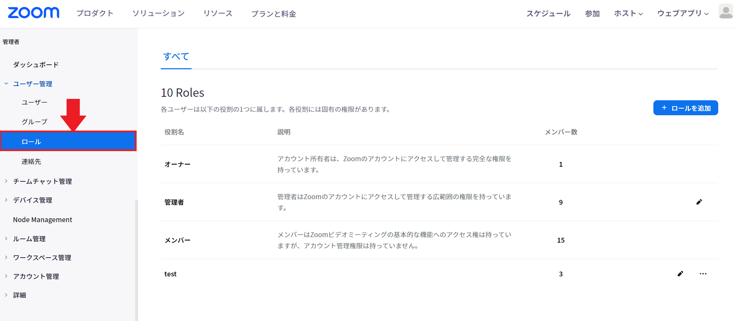736x321 pixels.
Task: Select ロール in sidebar
Action: tap(68, 141)
